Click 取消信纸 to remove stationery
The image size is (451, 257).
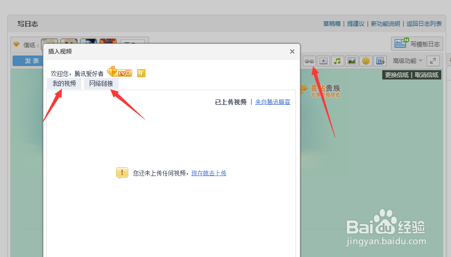coord(427,75)
